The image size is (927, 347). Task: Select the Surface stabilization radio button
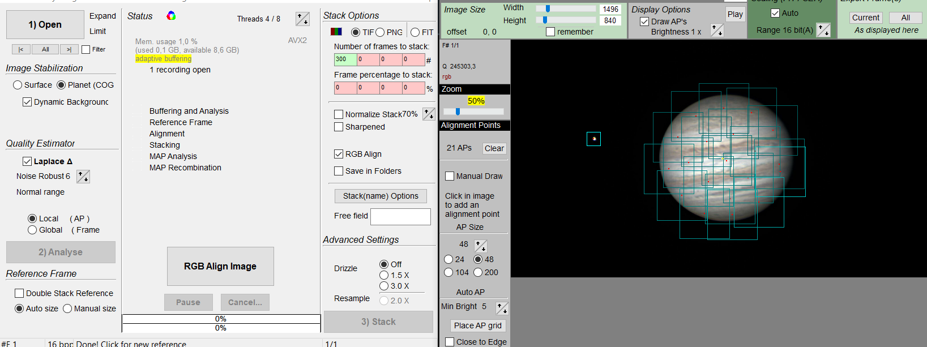click(x=18, y=85)
